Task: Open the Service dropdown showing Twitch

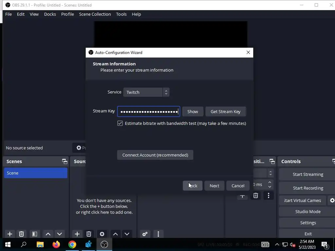Action: [146, 92]
